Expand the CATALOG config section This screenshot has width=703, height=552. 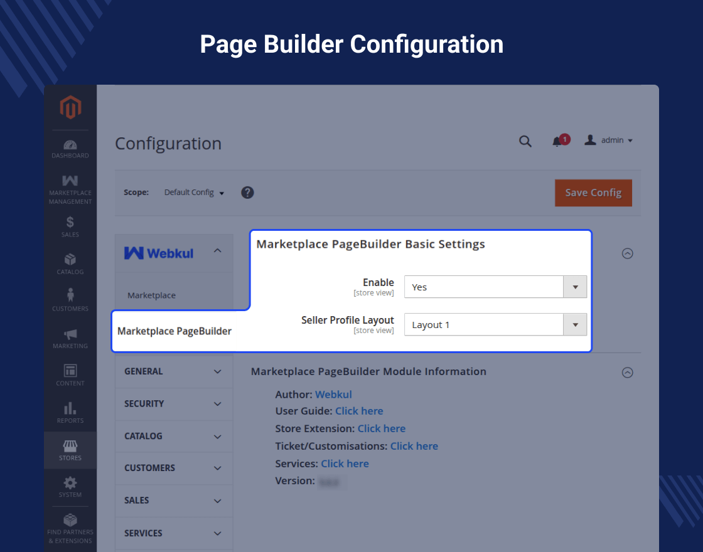pos(173,436)
